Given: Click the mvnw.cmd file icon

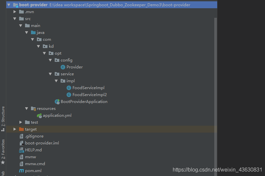Looking at the screenshot, I should click(x=21, y=164).
